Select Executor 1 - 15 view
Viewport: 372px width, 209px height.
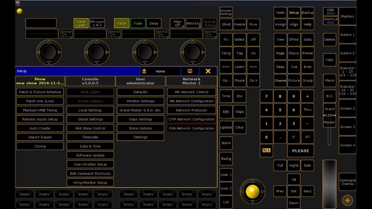(348, 71)
